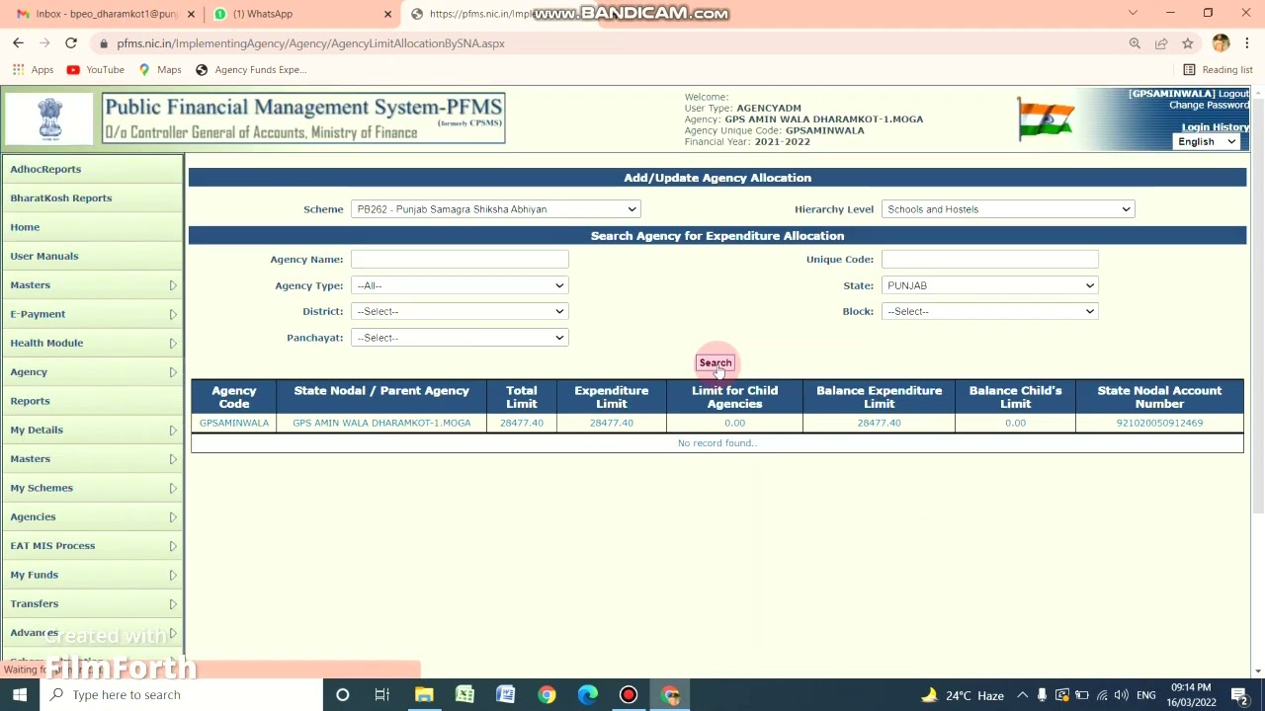1265x711 pixels.
Task: Click the Bandicam recording icon in taskbar
Action: (x=629, y=694)
